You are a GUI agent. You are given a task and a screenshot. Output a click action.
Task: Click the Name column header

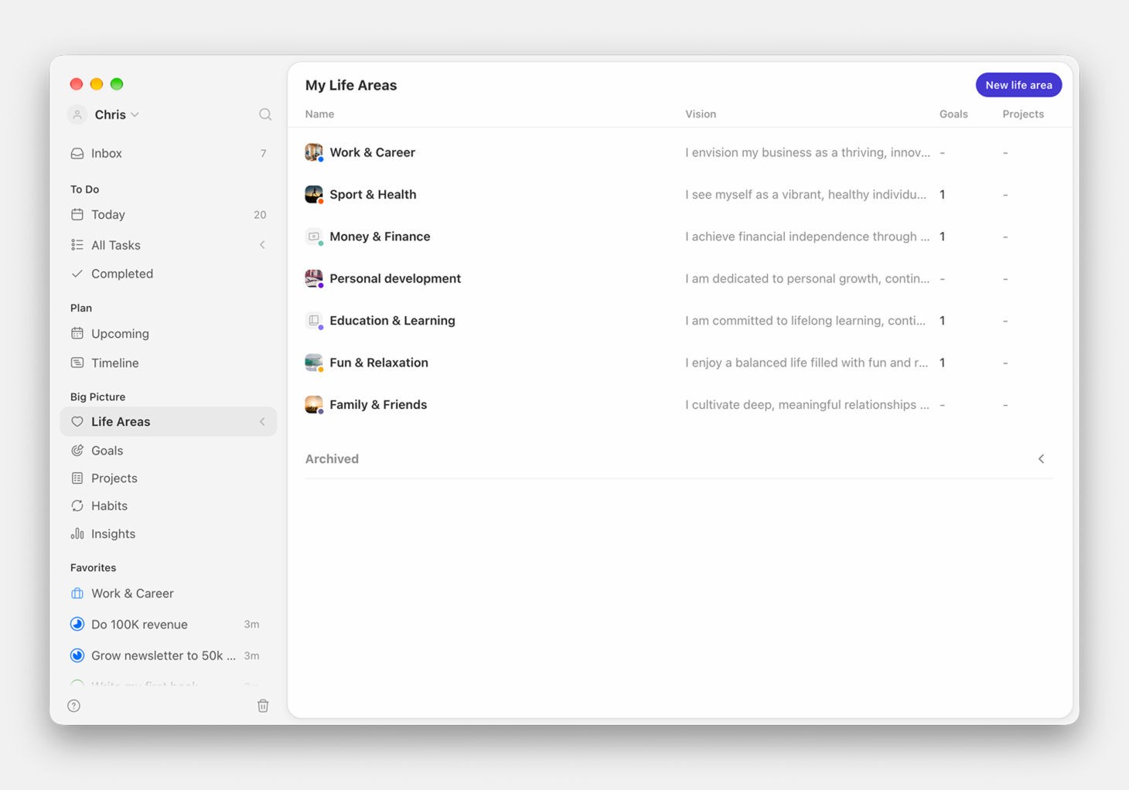click(x=319, y=114)
